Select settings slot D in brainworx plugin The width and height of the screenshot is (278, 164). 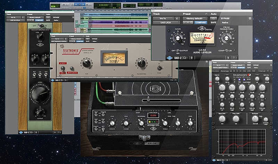240,71
